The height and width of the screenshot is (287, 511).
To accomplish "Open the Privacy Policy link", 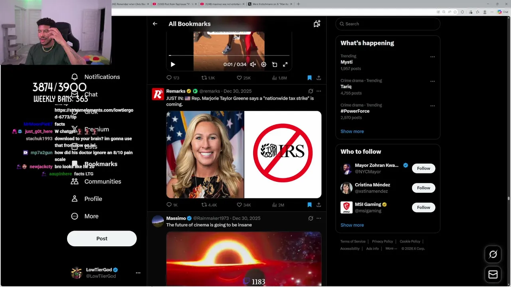I will pyautogui.click(x=382, y=242).
